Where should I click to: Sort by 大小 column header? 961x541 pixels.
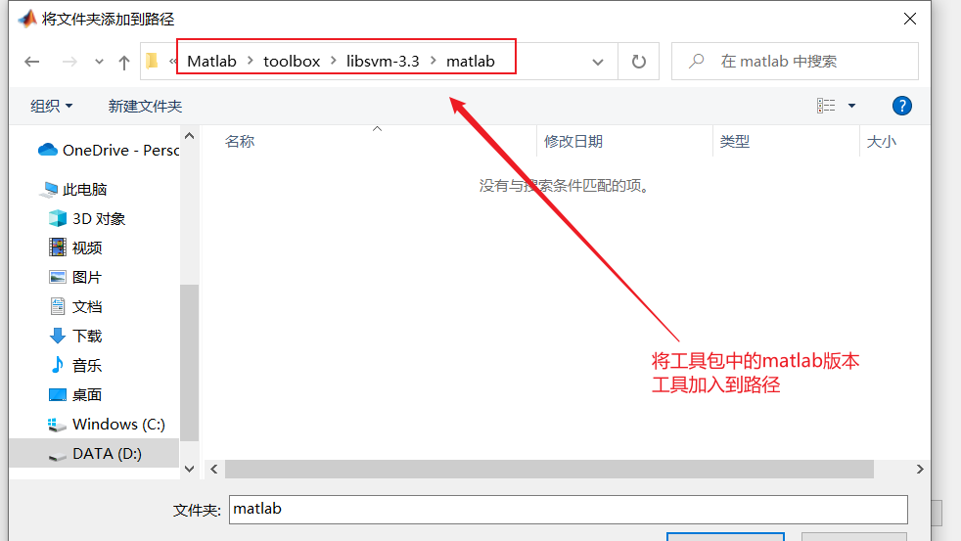point(882,142)
